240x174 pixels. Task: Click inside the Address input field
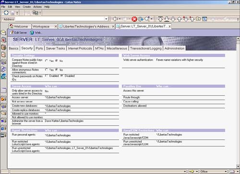pyautogui.click(x=60, y=19)
